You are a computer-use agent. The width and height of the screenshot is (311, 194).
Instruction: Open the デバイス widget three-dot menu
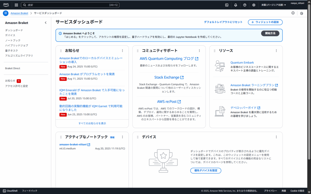point(276,137)
